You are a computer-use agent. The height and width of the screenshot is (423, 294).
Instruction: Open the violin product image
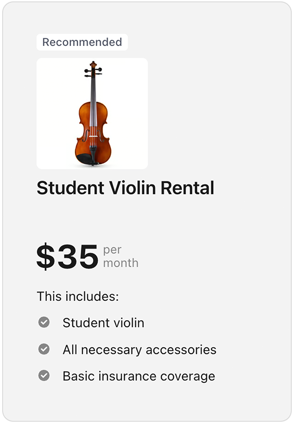tap(92, 113)
